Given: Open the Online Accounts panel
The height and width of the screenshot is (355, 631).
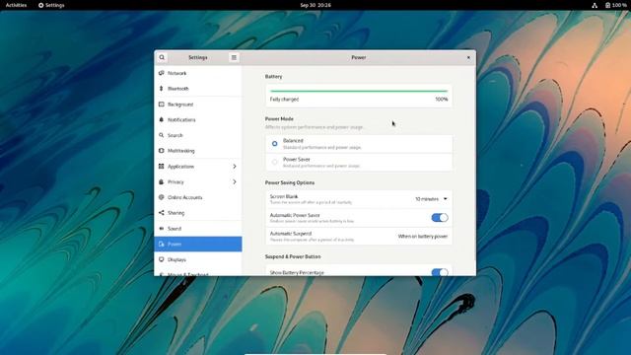Looking at the screenshot, I should (x=198, y=197).
